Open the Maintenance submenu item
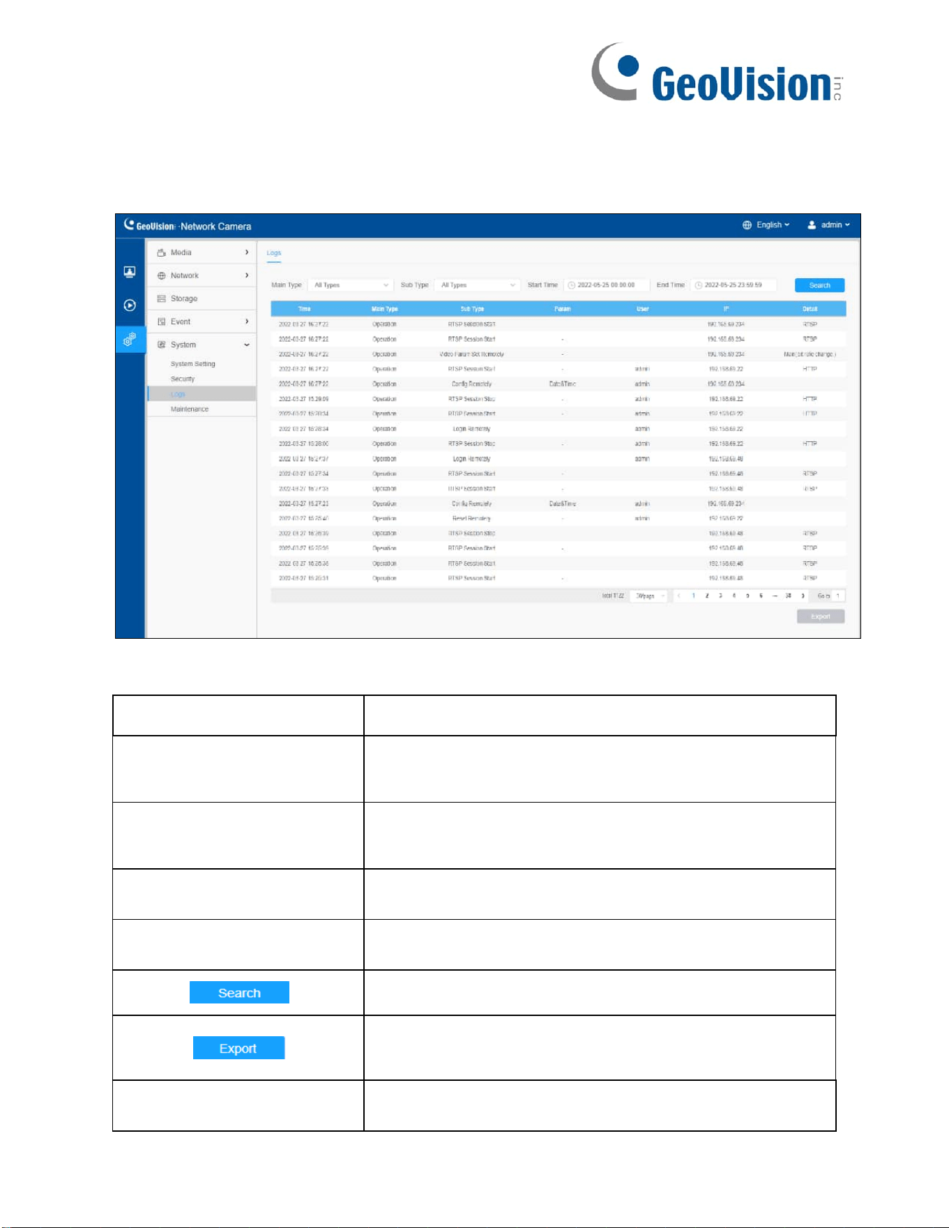949x1228 pixels. click(190, 409)
